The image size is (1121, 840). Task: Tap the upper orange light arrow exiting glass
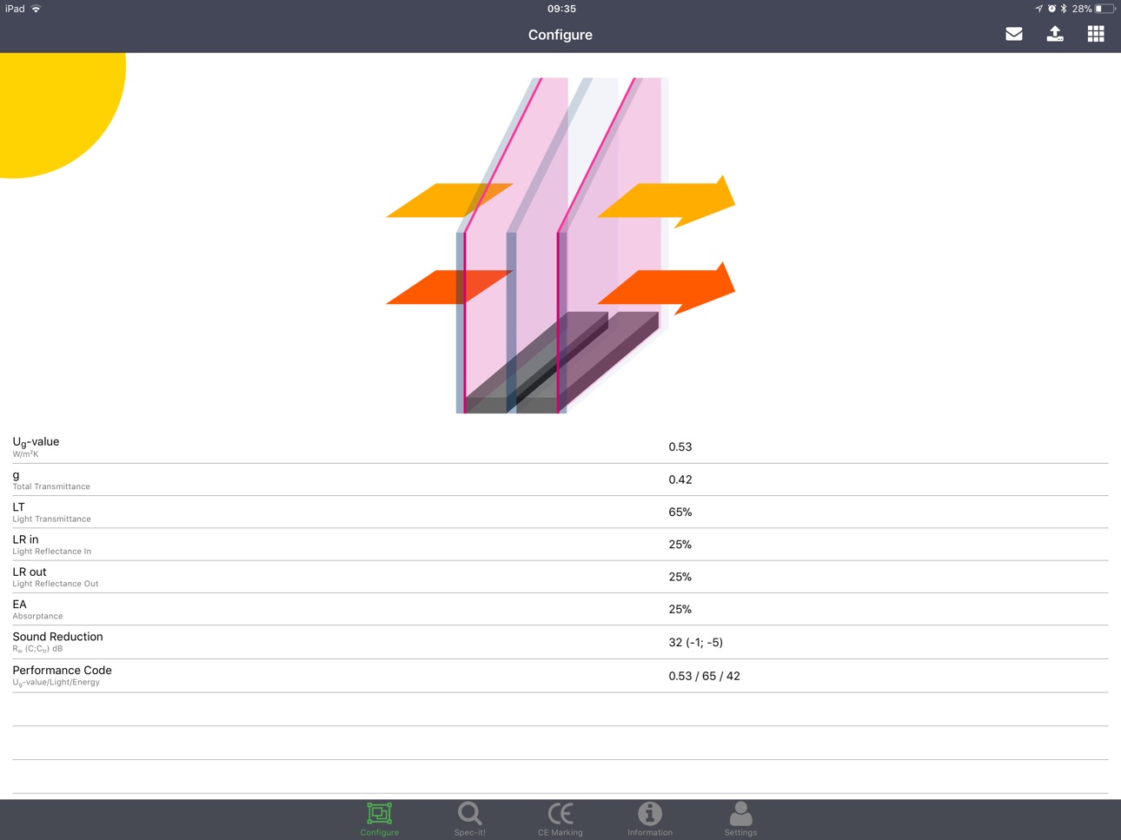[x=667, y=202]
